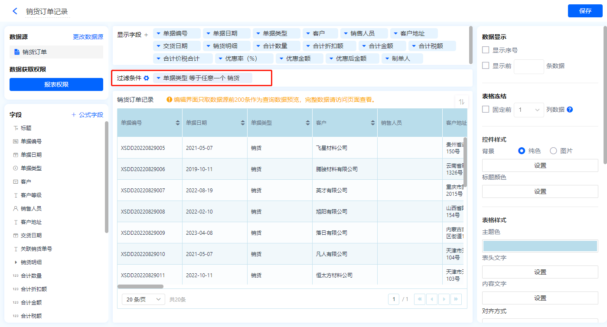Image resolution: width=607 pixels, height=327 pixels.
Task: Go to the last page icon
Action: pyautogui.click(x=456, y=299)
